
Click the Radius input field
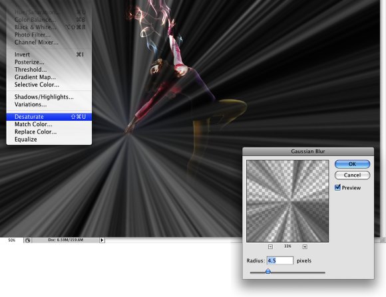pos(280,260)
